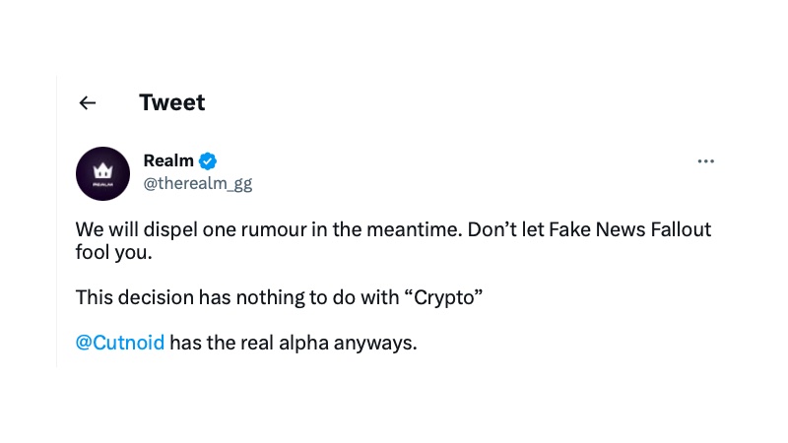Click the "fool you." text line

[113, 252]
